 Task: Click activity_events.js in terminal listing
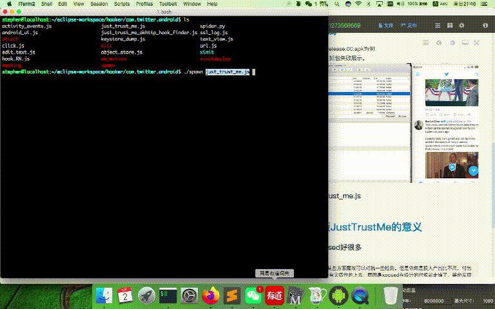[x=27, y=26]
